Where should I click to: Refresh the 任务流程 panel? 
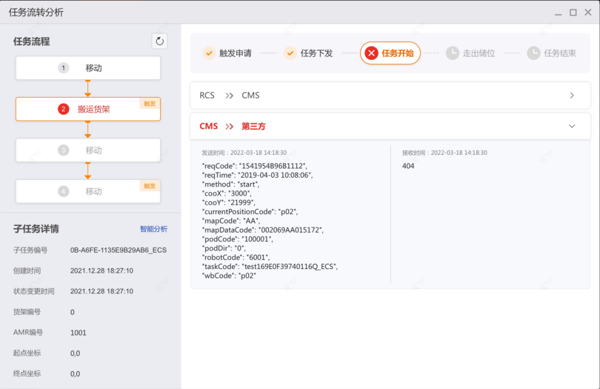click(x=159, y=41)
